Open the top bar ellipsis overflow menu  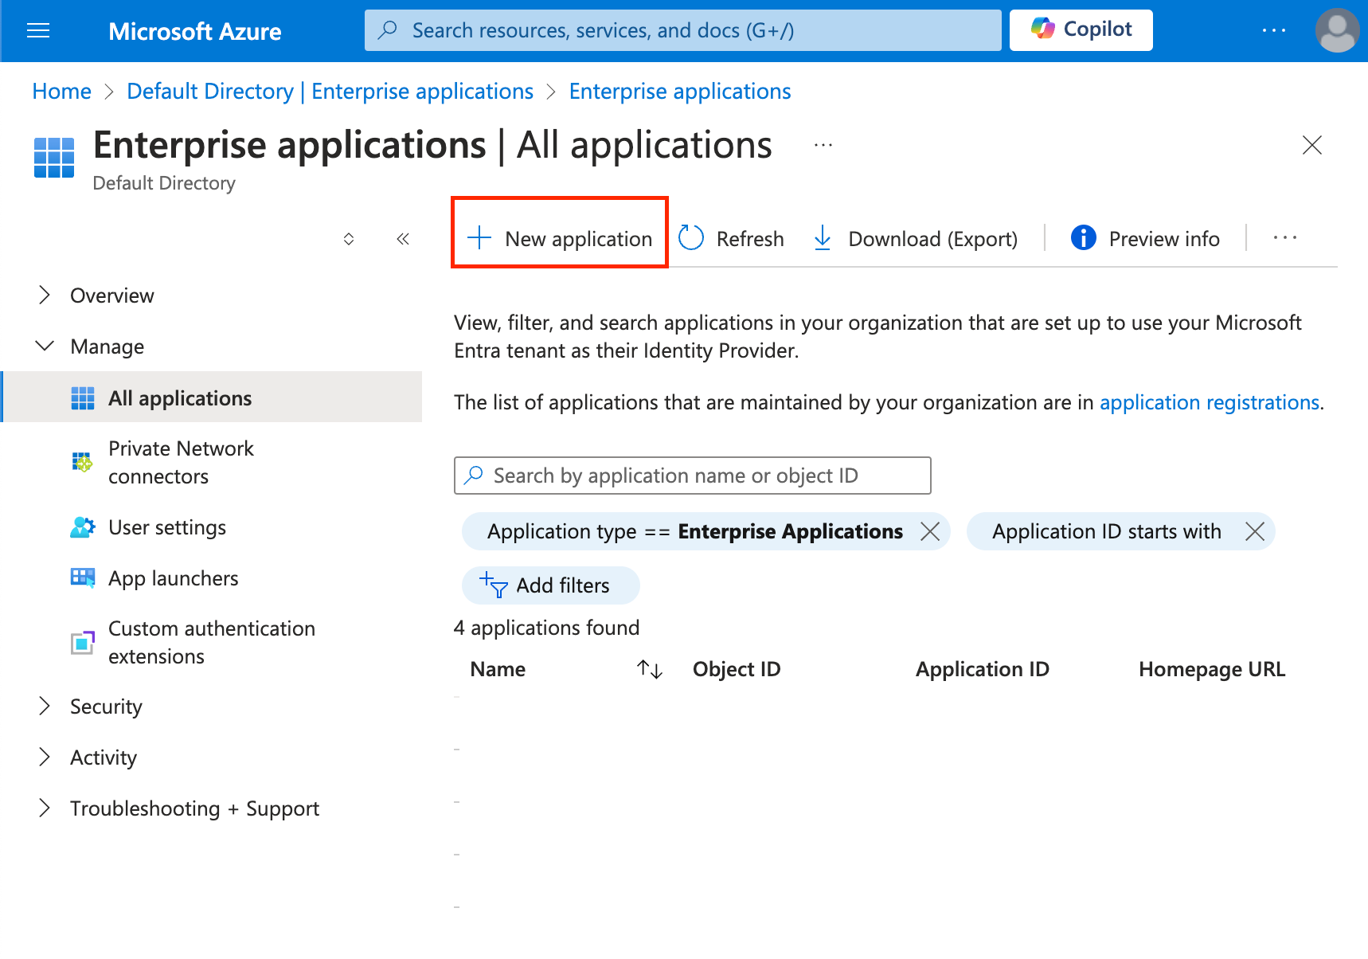1274,30
